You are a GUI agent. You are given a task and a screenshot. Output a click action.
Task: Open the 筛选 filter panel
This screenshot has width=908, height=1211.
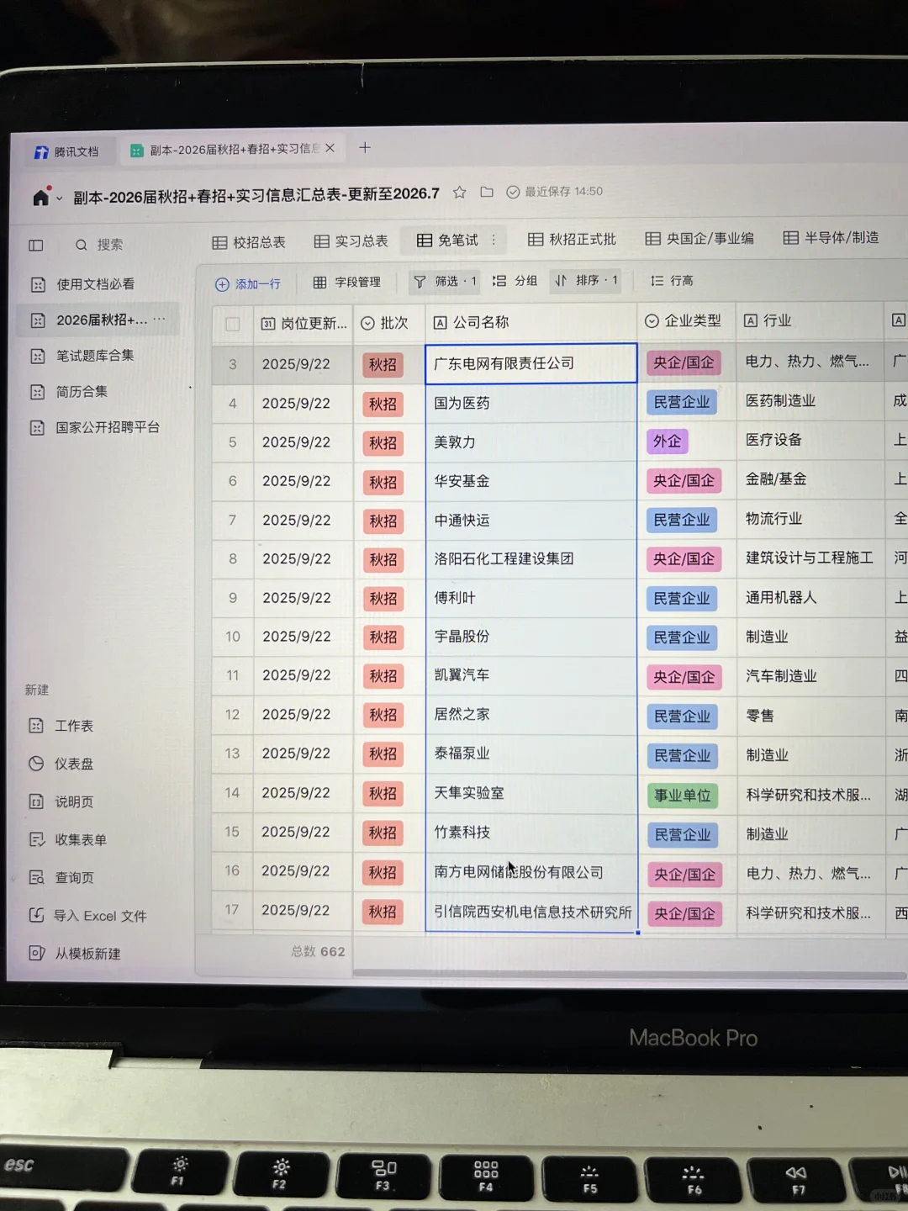[x=446, y=282]
